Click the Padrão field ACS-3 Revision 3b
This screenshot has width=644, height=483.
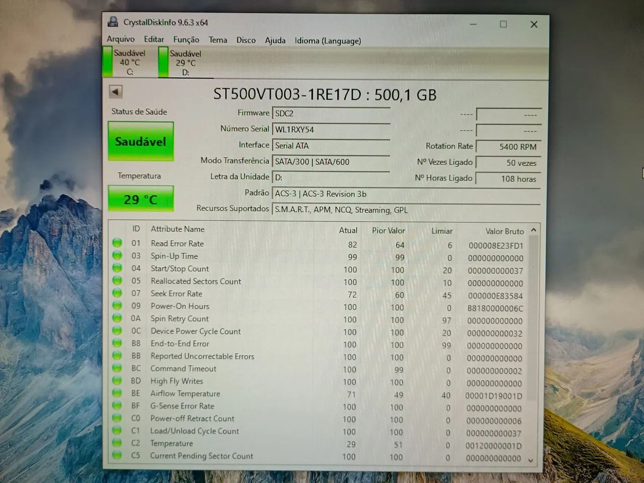click(x=406, y=194)
